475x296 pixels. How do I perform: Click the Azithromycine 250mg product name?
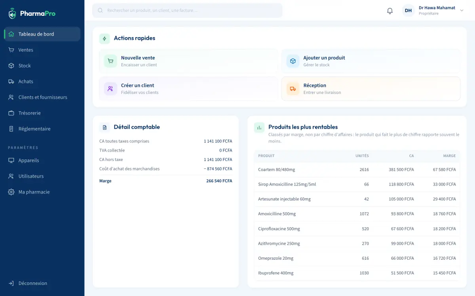[x=279, y=244]
